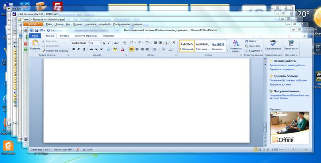Image resolution: width=321 pixels, height=163 pixels.
Task: Toggle center text alignment
Action: (137, 49)
